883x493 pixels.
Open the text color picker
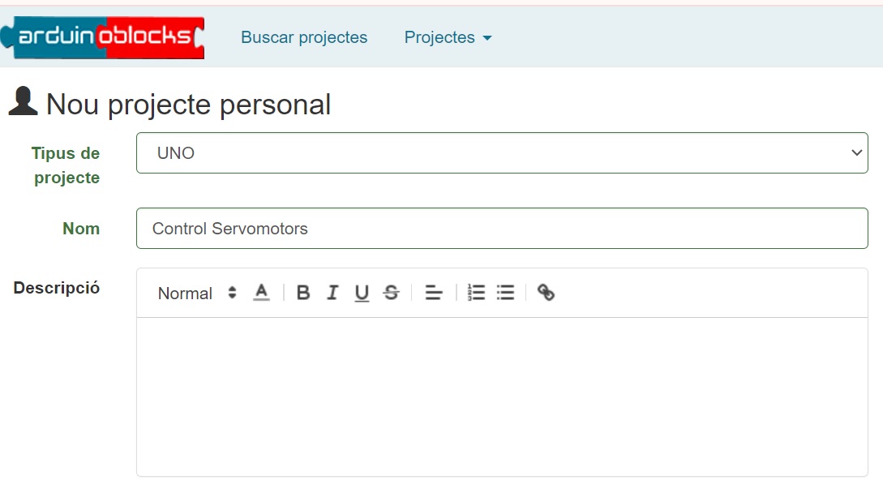[x=261, y=293]
